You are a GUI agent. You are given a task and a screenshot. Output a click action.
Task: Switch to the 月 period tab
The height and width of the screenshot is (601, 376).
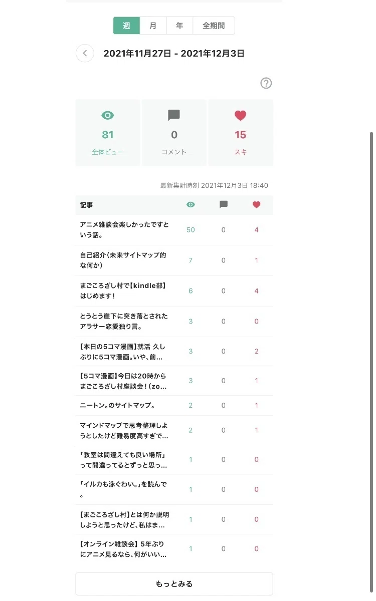(153, 26)
